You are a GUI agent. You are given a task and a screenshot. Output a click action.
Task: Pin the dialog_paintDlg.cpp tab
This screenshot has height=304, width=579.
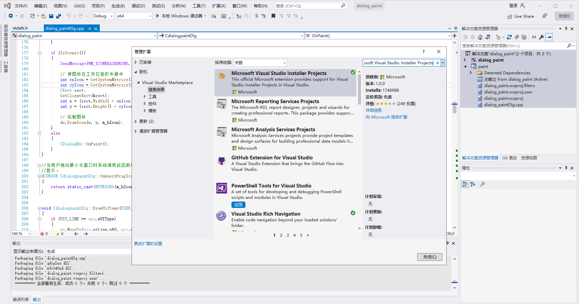(89, 28)
